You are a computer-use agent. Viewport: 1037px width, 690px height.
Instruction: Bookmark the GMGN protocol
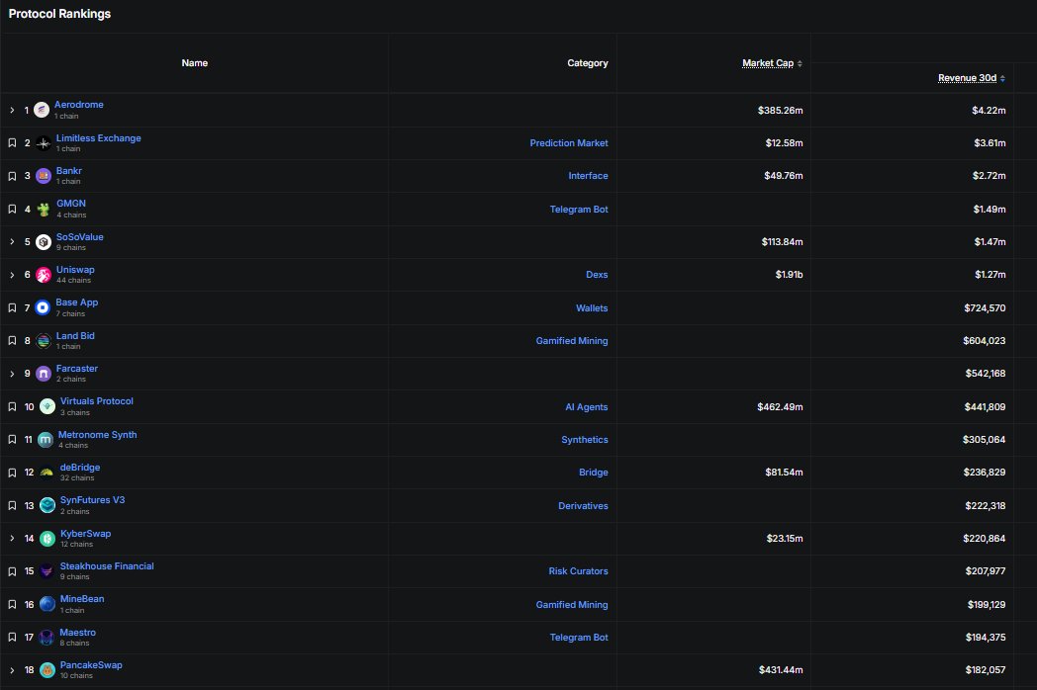pyautogui.click(x=12, y=209)
